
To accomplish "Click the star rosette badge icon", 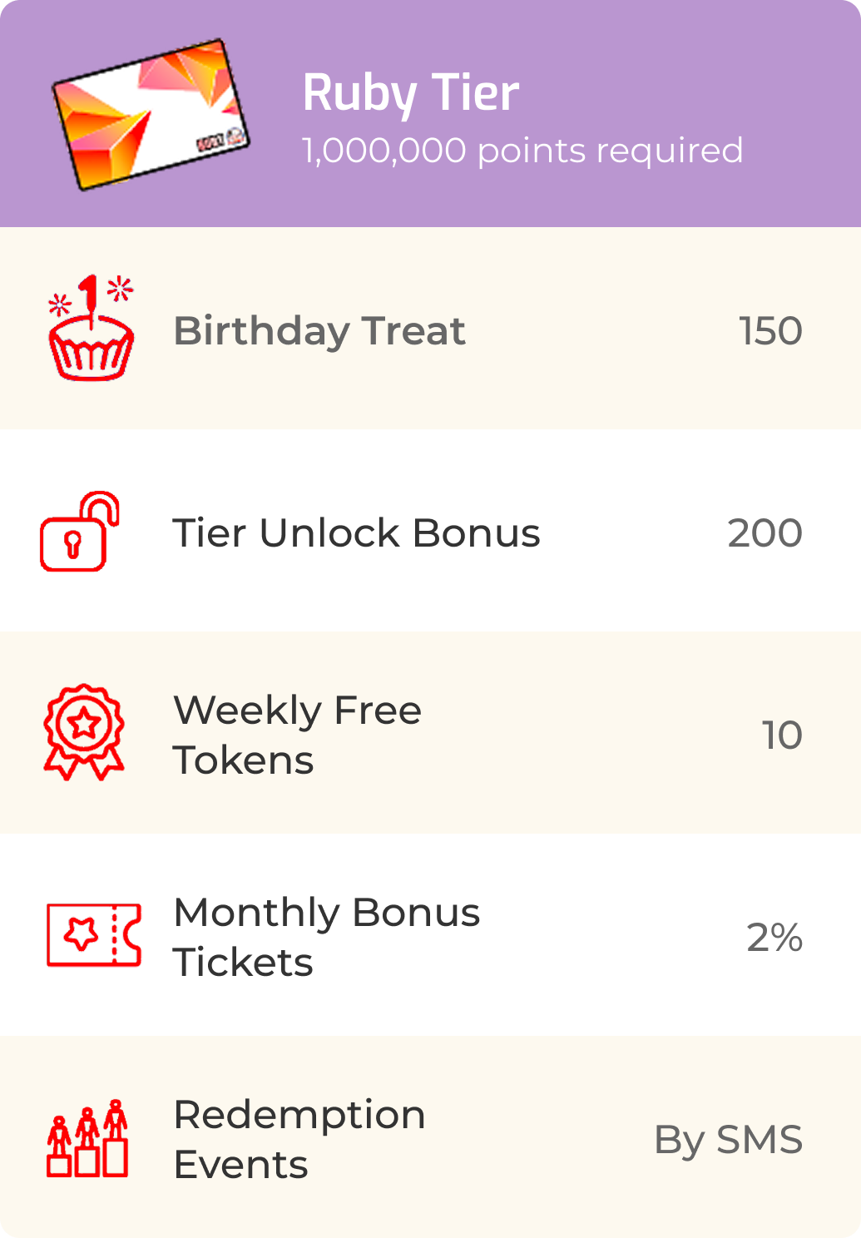I will click(x=84, y=731).
